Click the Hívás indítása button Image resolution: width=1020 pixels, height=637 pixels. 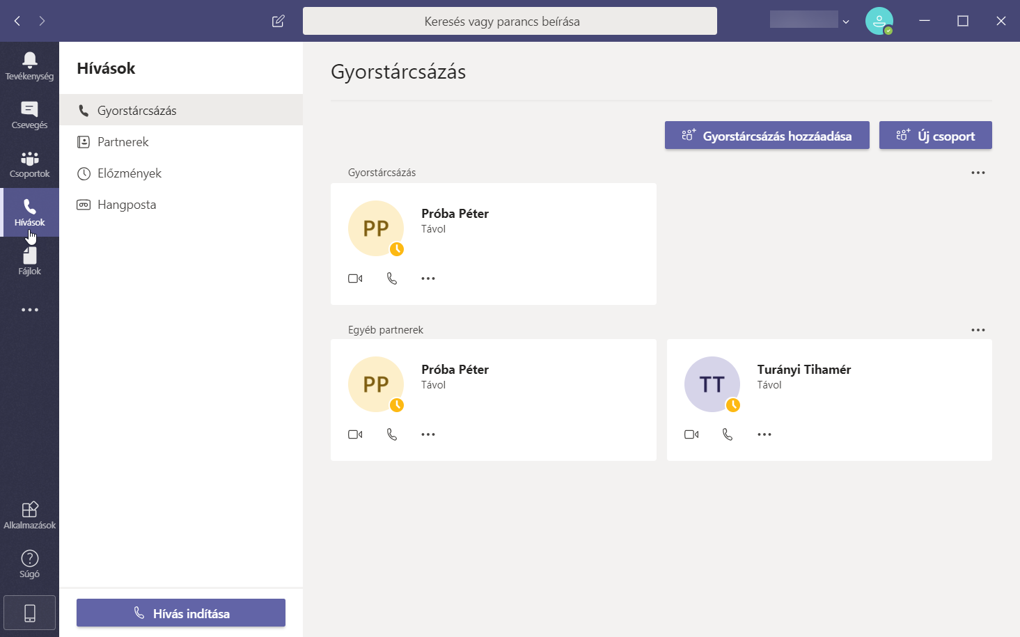click(181, 613)
